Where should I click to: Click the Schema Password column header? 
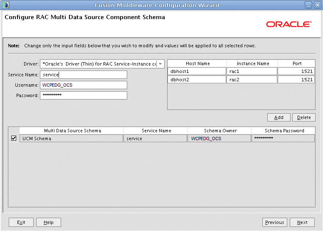284,131
